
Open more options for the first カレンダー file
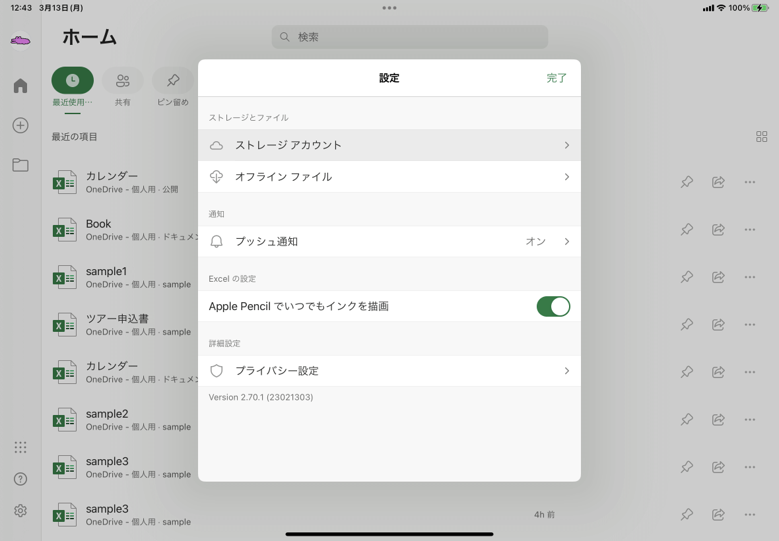[750, 182]
